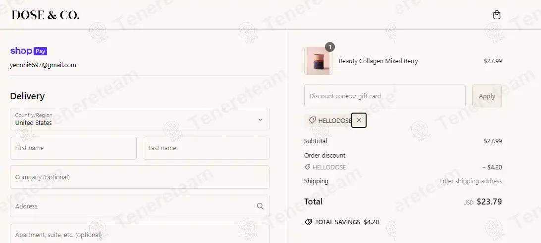Open the shopping bag cart icon

pos(497,15)
